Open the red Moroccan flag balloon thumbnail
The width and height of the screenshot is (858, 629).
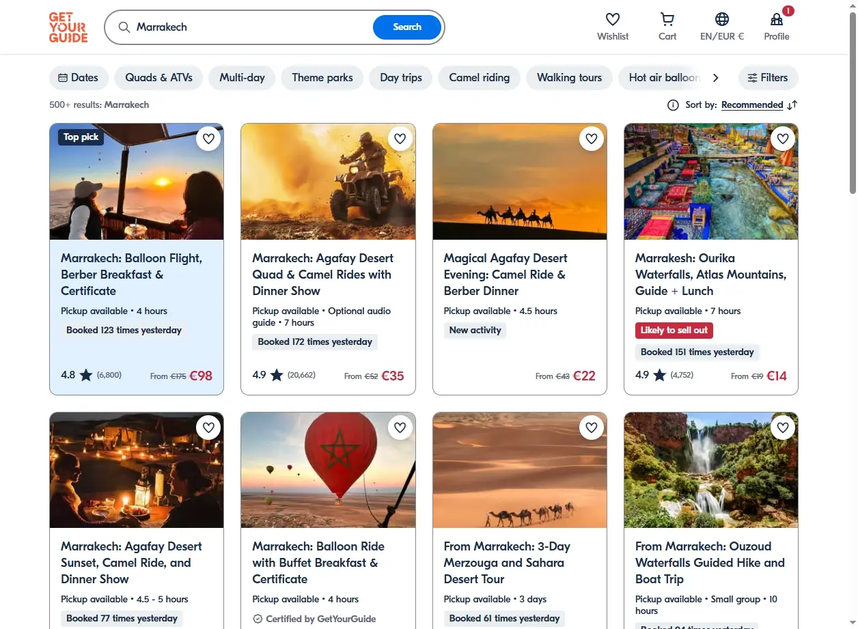(x=328, y=470)
